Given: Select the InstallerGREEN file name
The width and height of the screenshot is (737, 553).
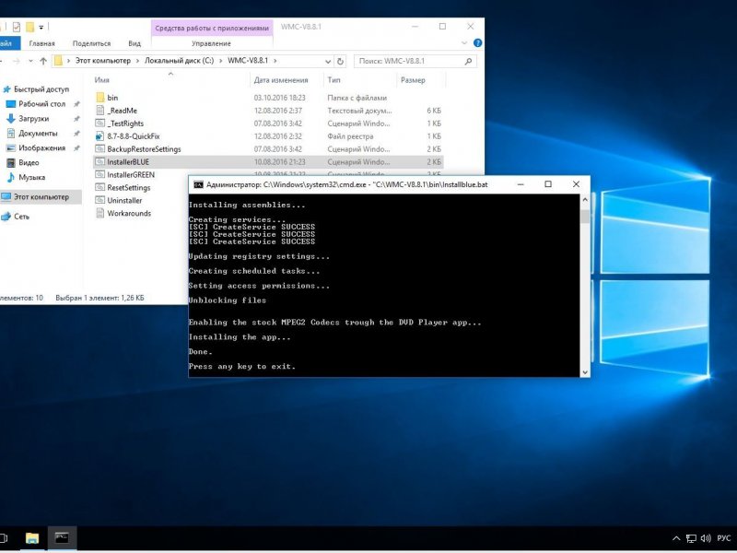Looking at the screenshot, I should point(131,174).
